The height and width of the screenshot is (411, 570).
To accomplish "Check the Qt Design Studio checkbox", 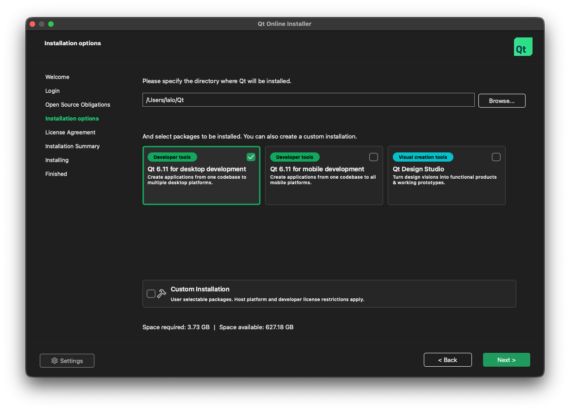I will (x=496, y=157).
